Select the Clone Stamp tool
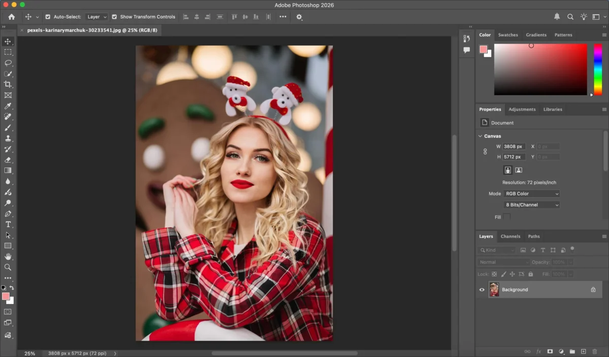 (8, 138)
